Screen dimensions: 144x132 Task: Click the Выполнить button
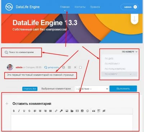[123, 89]
